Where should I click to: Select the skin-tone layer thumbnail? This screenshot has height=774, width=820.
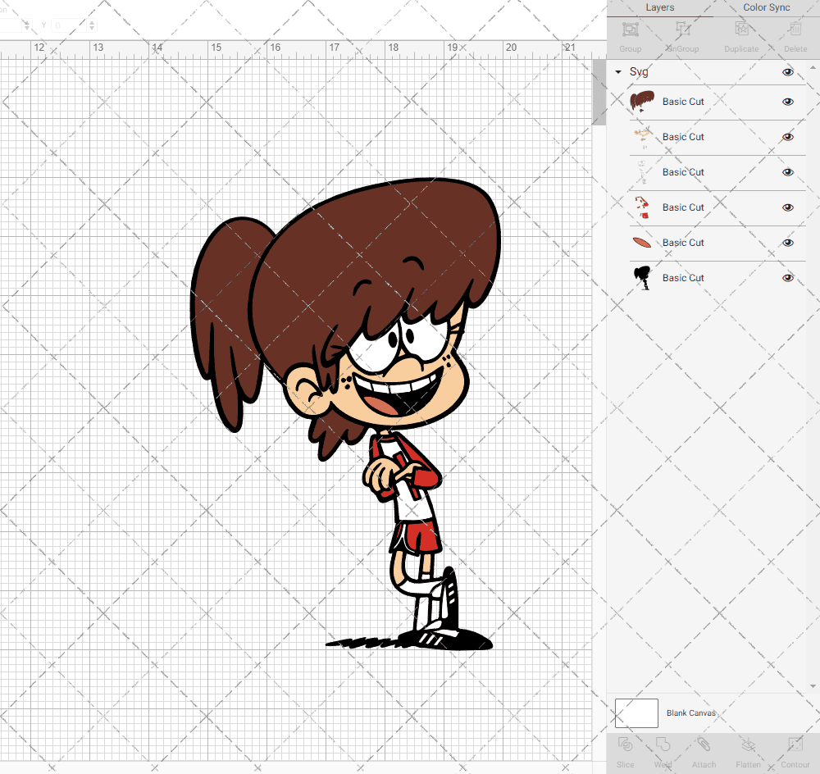(642, 137)
